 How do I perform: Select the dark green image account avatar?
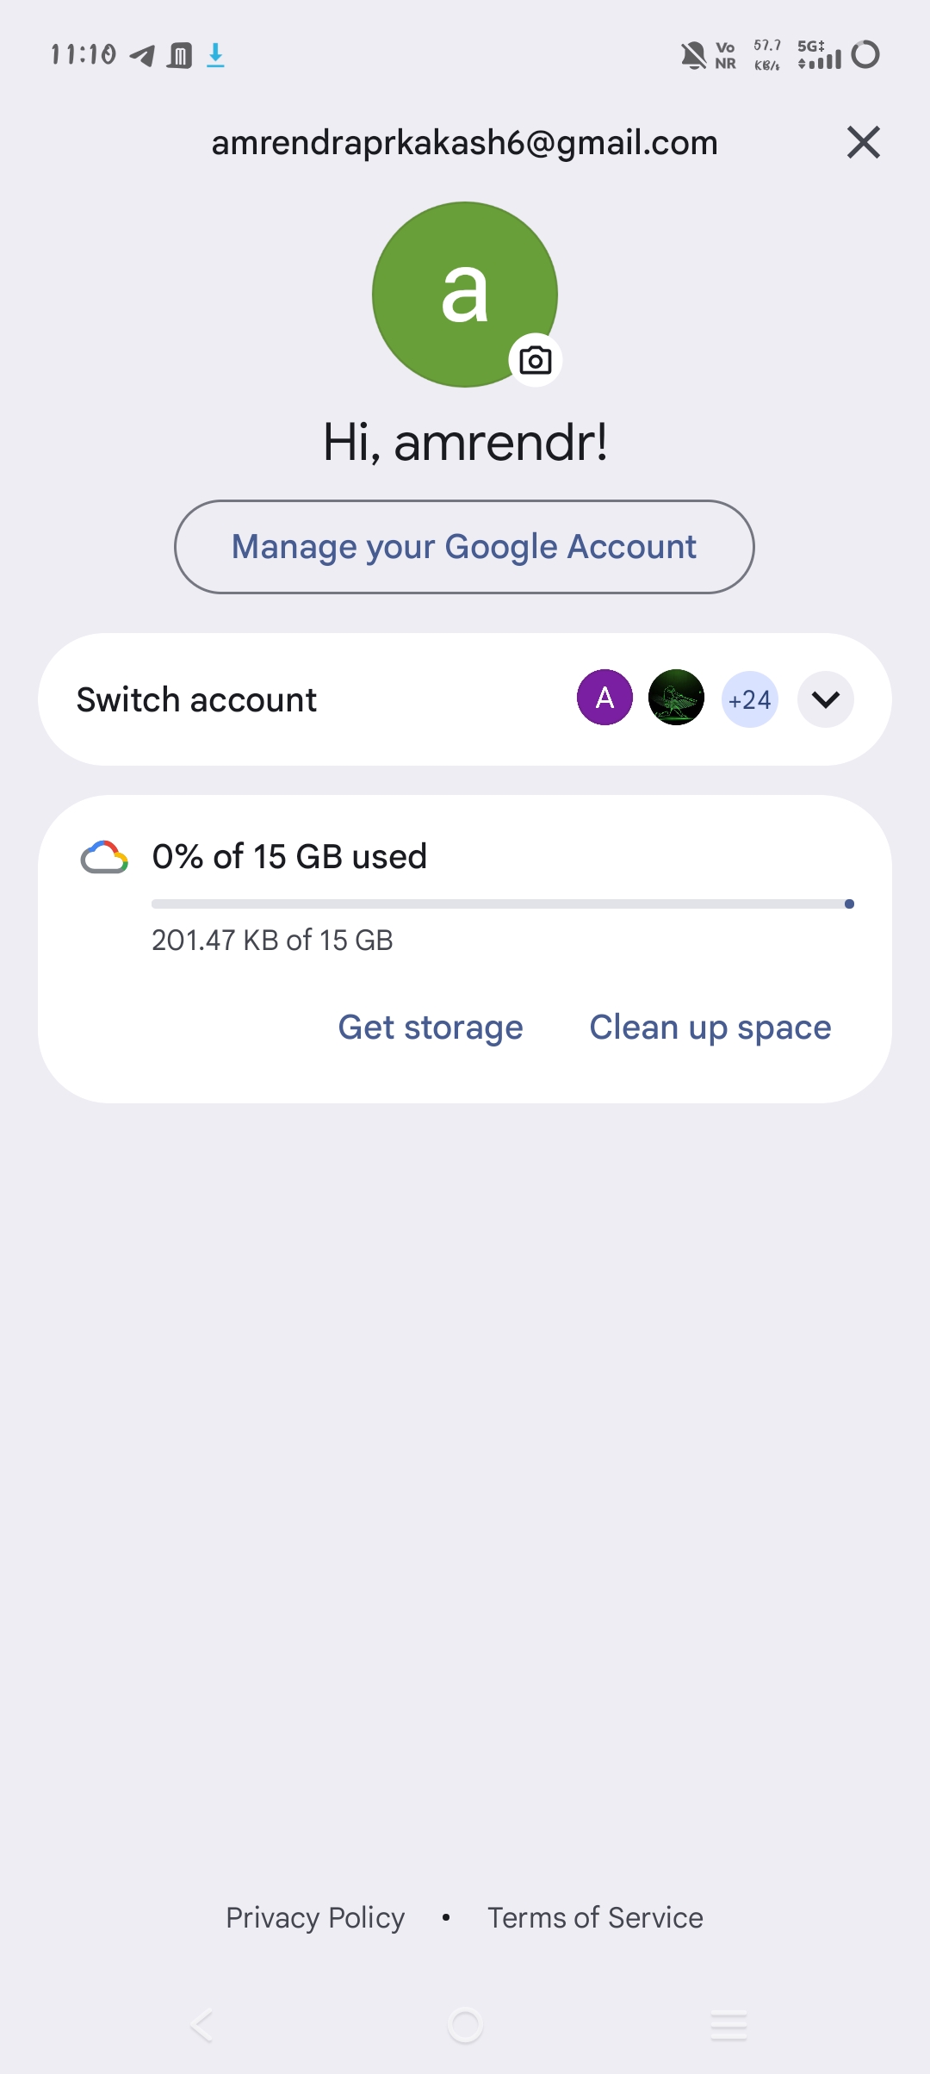click(676, 698)
